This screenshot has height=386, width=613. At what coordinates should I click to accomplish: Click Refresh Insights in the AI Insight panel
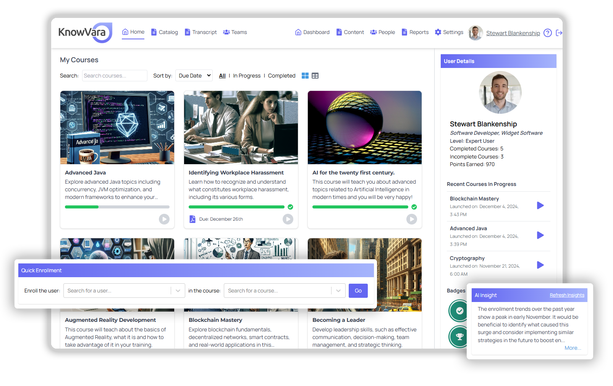tap(567, 295)
